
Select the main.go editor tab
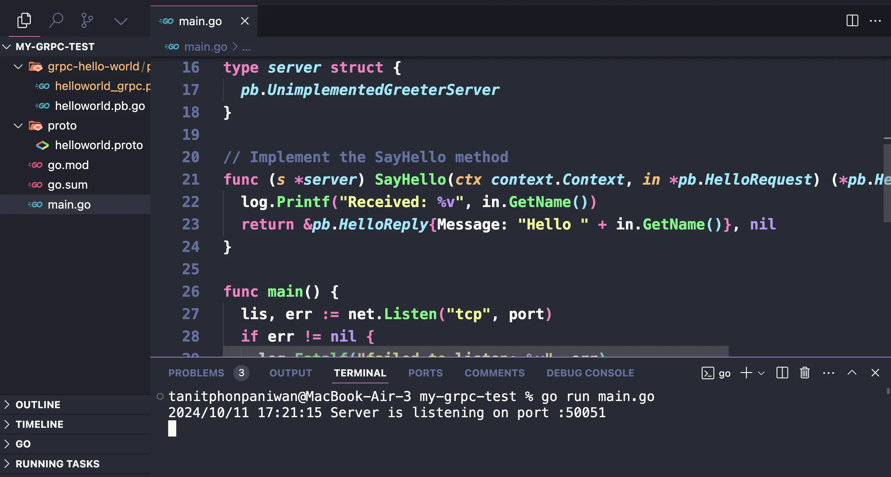(203, 21)
